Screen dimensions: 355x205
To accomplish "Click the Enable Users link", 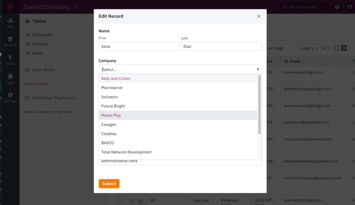I will coord(36,83).
